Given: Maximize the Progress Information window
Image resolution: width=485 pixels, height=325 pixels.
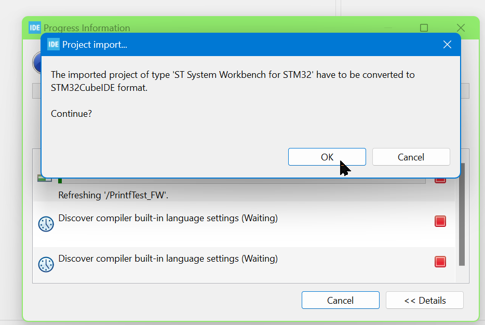Looking at the screenshot, I should (x=423, y=28).
